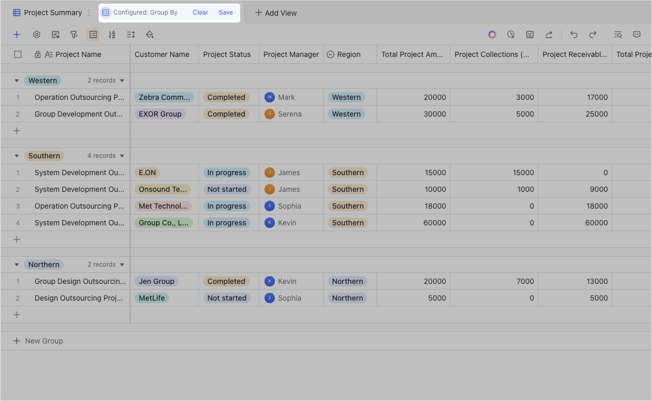Click the share arrow icon
Screen dimensions: 652x401
549,35
